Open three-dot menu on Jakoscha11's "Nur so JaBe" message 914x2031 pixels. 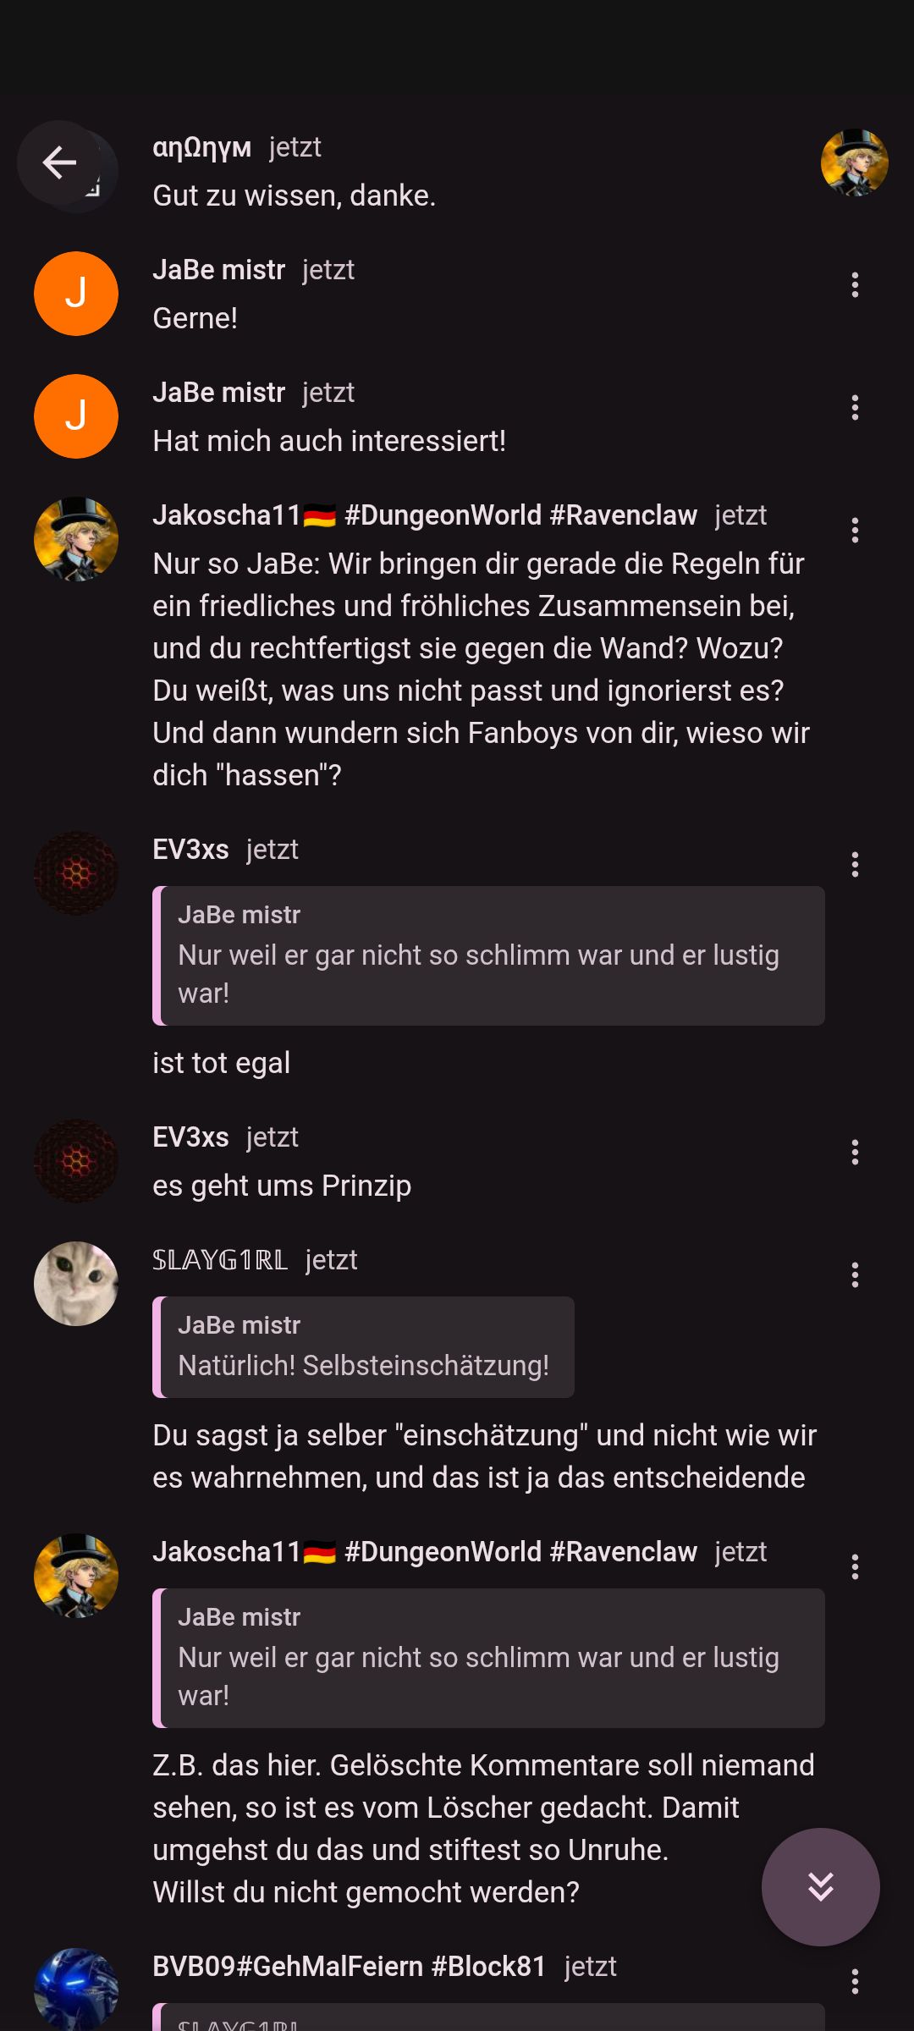pos(855,531)
